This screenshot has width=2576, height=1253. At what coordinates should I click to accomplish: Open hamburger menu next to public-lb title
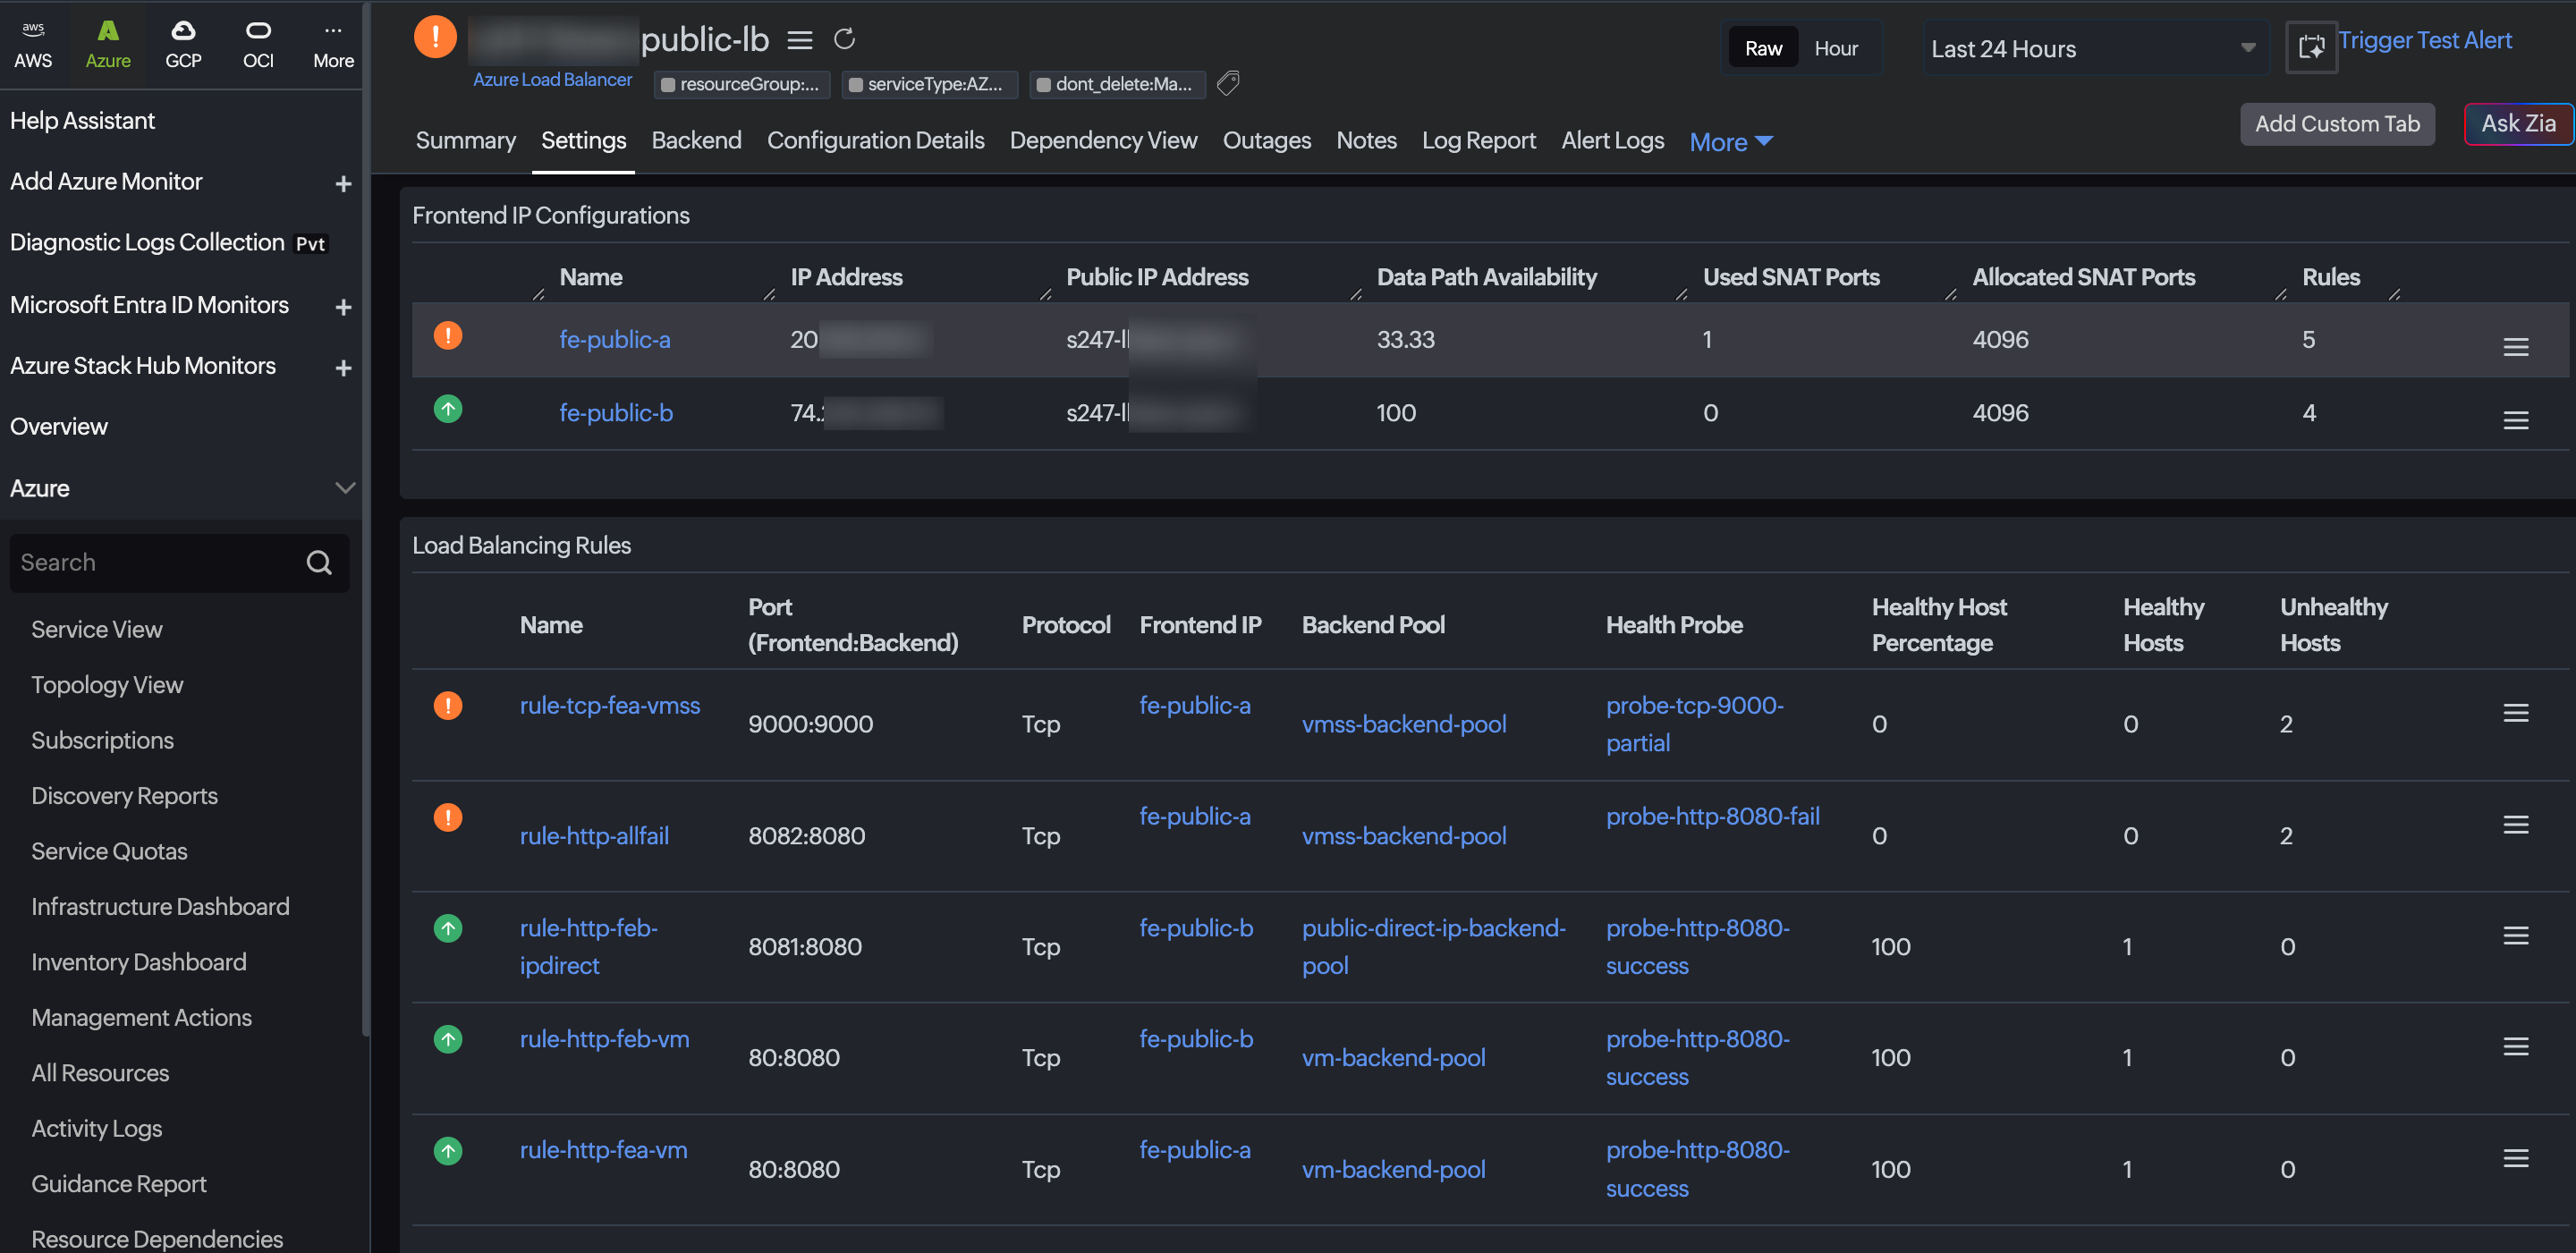[799, 40]
